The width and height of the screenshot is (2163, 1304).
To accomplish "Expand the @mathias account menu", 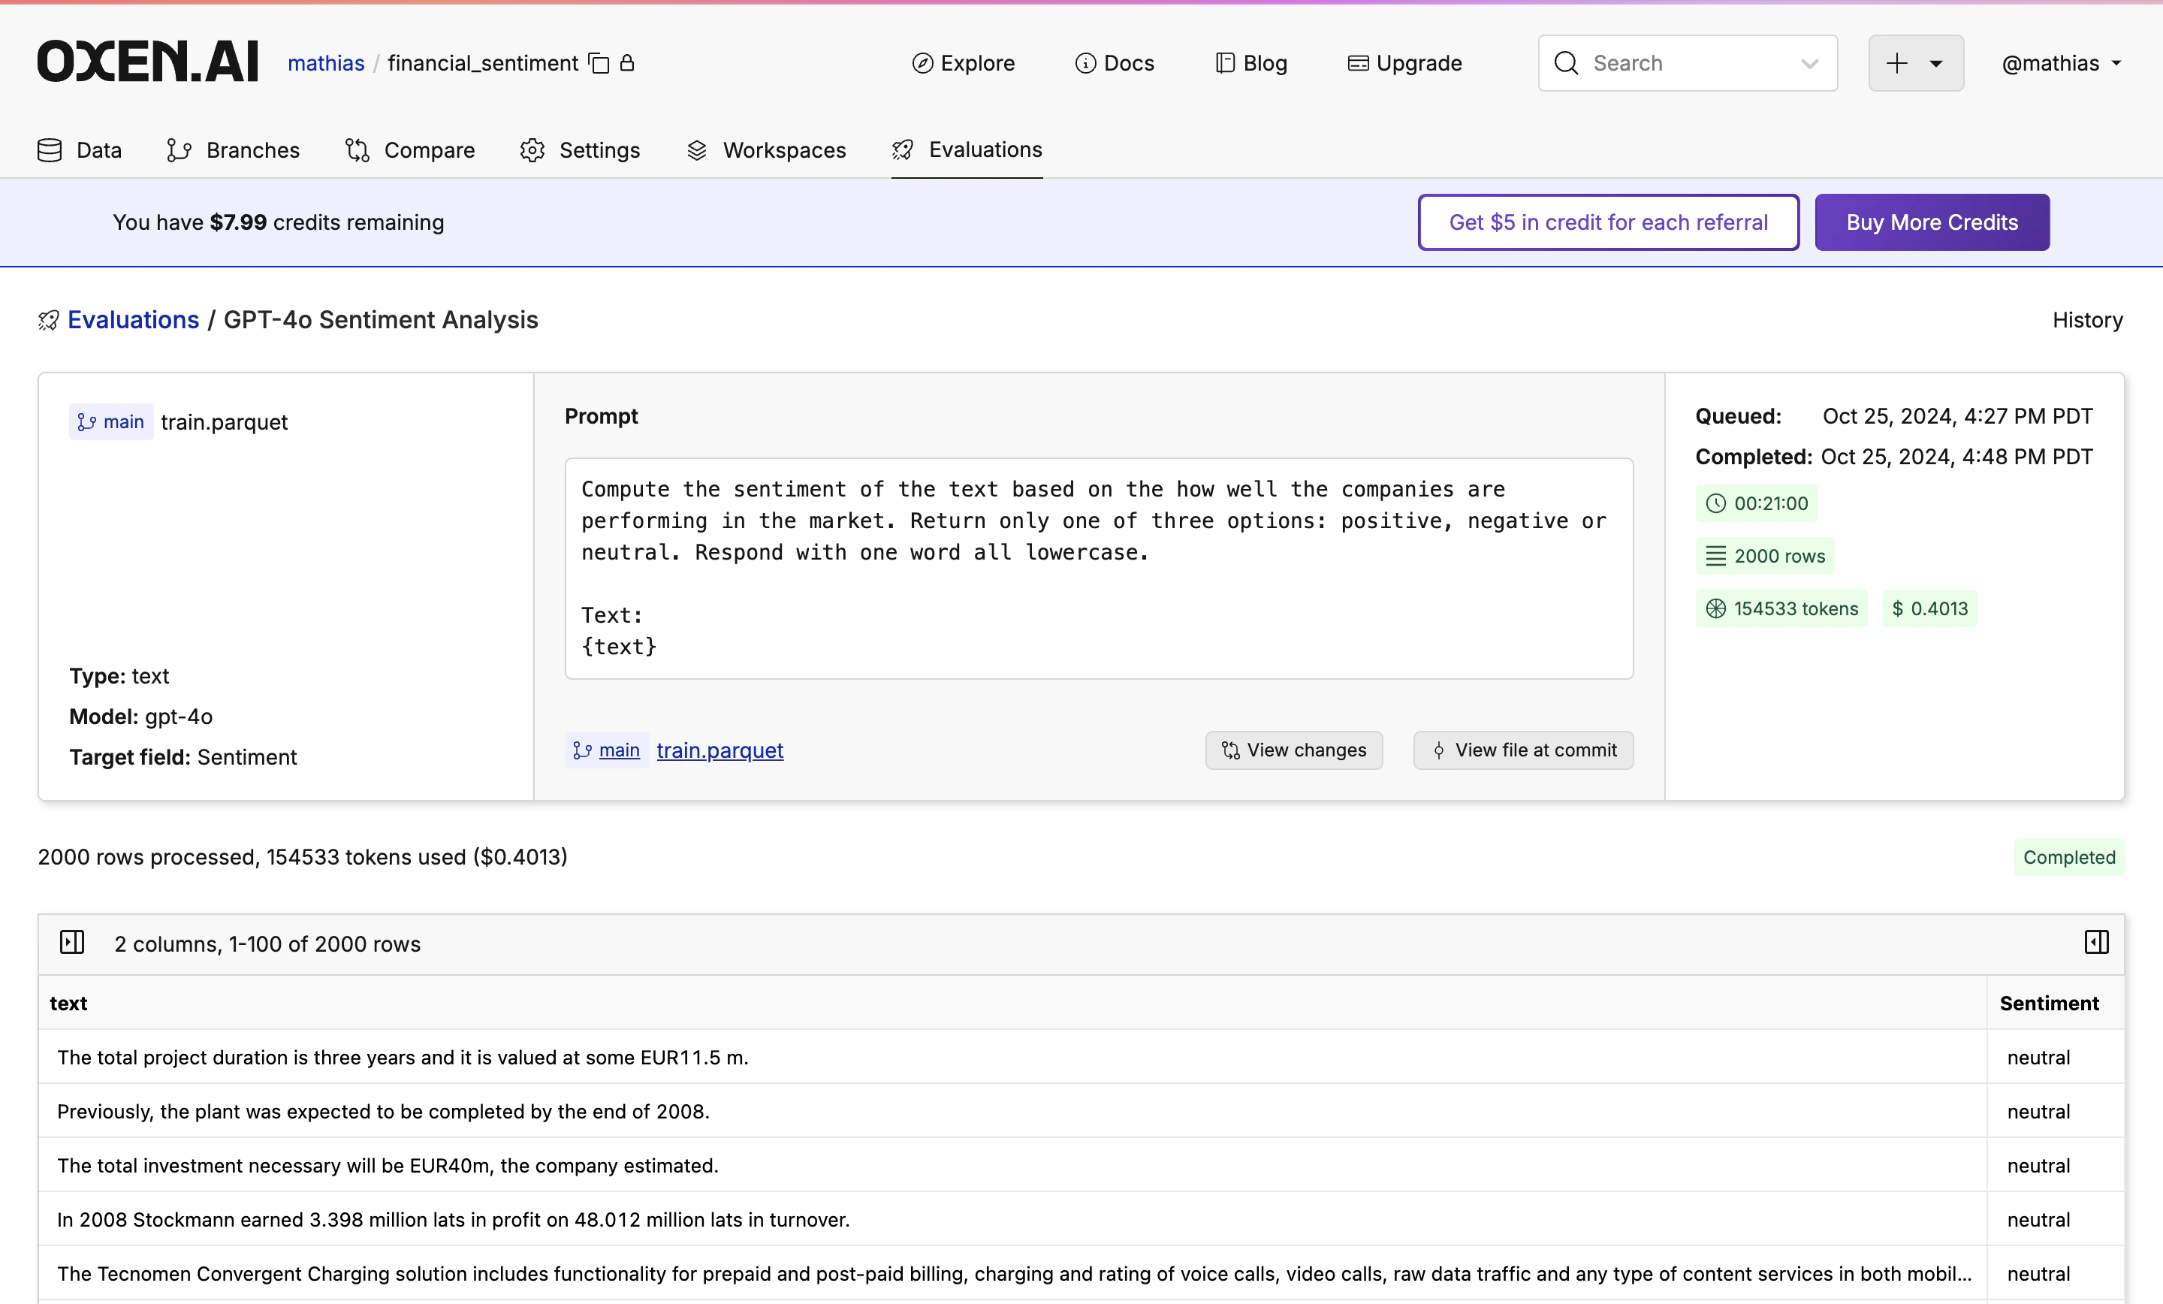I will 2060,63.
